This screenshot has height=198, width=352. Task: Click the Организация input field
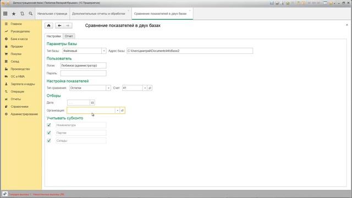pos(91,111)
